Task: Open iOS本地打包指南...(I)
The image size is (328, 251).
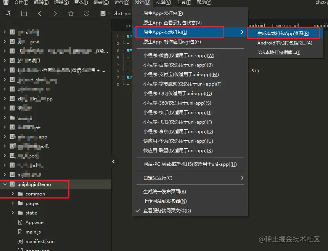Action: click(279, 52)
